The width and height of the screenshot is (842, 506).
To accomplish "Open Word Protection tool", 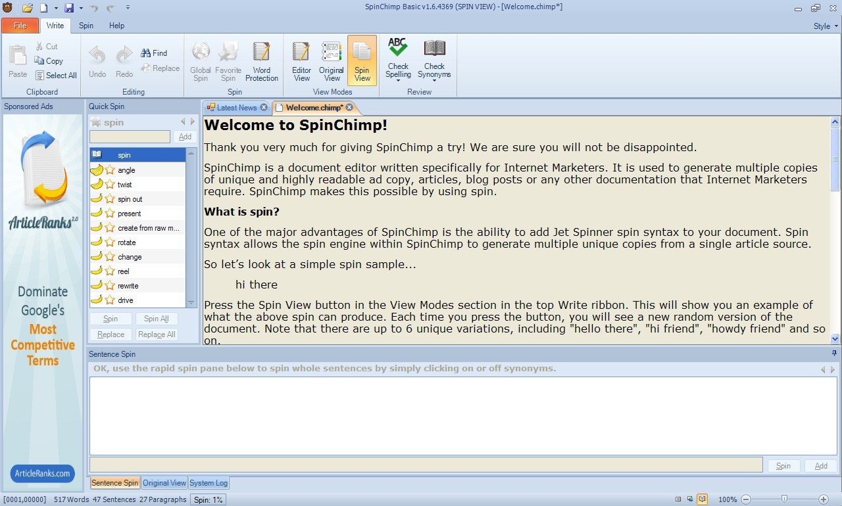I will pos(262,61).
